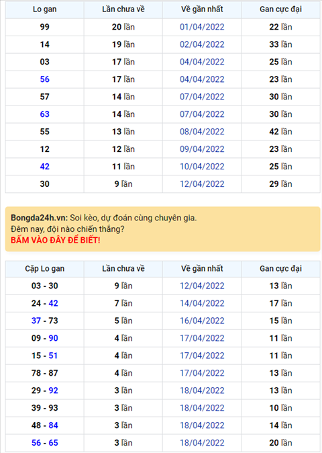Select the 15 lần maximum for 37 - 73
322x453 pixels.
pos(281,321)
